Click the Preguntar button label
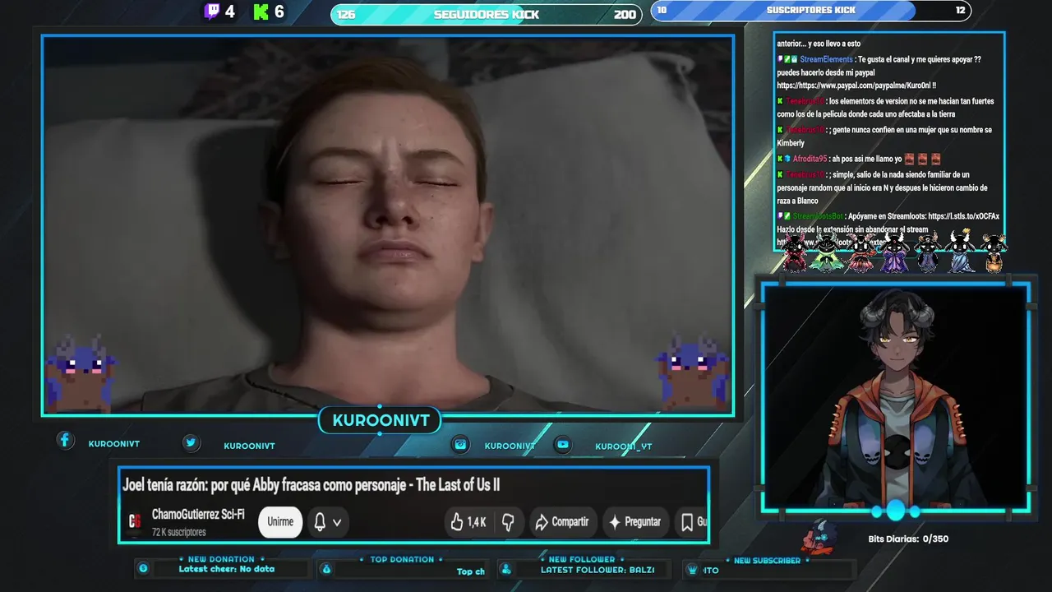Screen dimensions: 1052x592 (643, 521)
